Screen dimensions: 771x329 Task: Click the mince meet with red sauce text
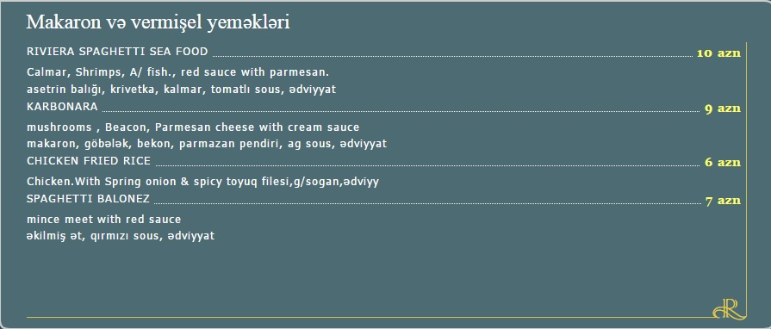(104, 220)
